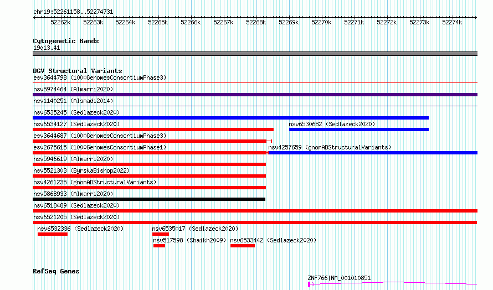The image size is (493, 290).
Task: Open the nsv6533442 (Sedlazeck2020) label
Action: (x=273, y=240)
